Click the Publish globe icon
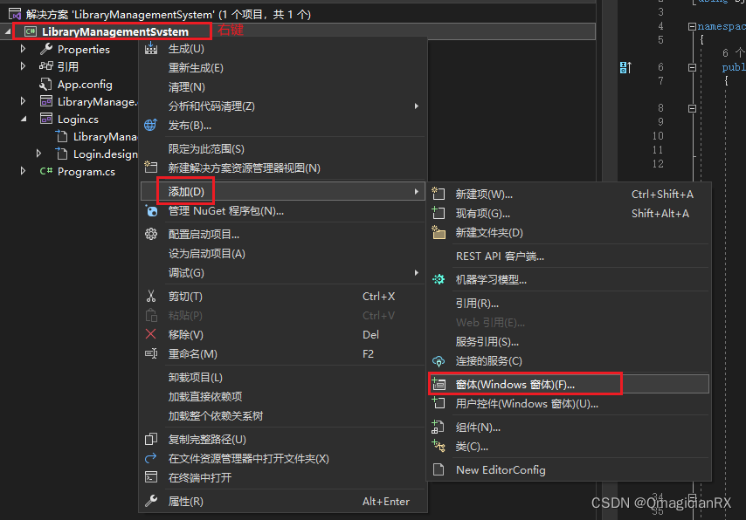Viewport: 746px width, 520px height. [150, 125]
